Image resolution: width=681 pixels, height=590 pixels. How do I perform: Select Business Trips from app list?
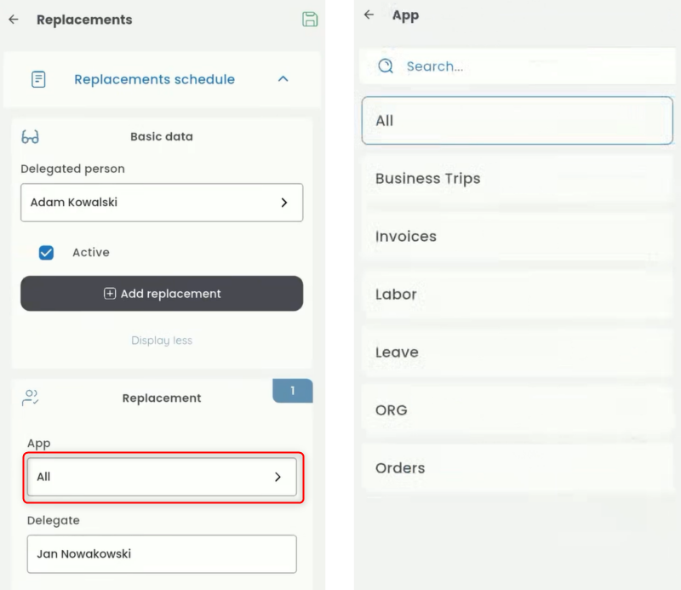tap(517, 179)
